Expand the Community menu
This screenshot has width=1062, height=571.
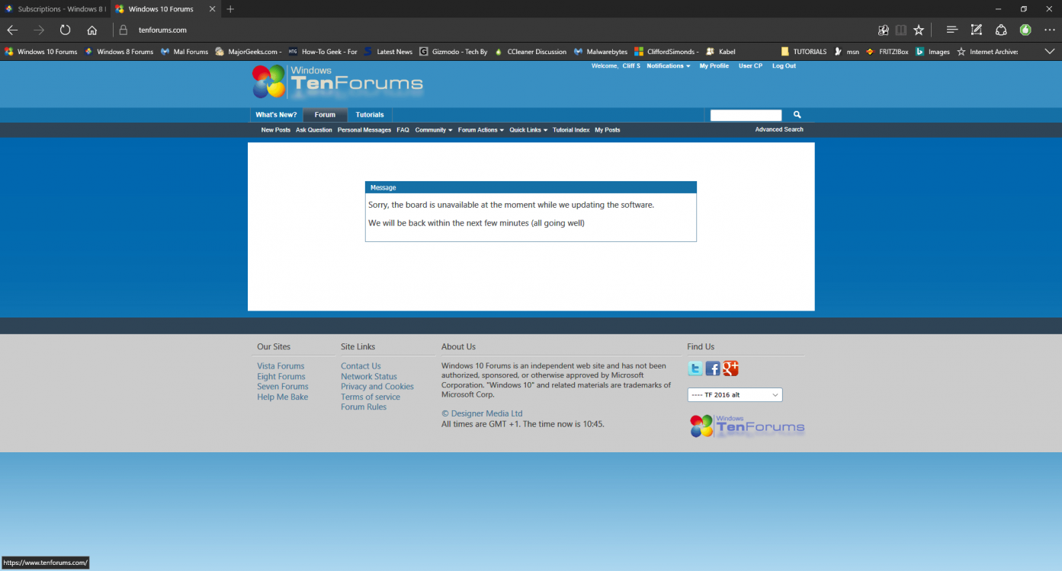pyautogui.click(x=434, y=130)
